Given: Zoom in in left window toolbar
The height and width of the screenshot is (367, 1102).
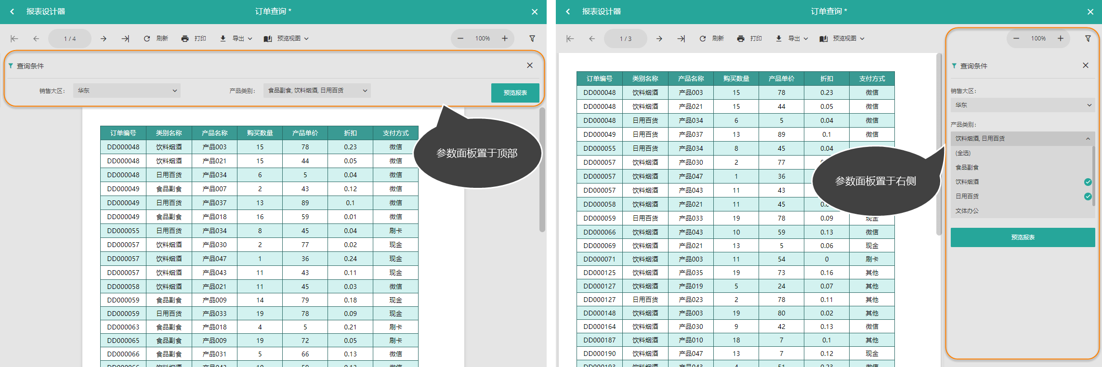Looking at the screenshot, I should tap(505, 39).
